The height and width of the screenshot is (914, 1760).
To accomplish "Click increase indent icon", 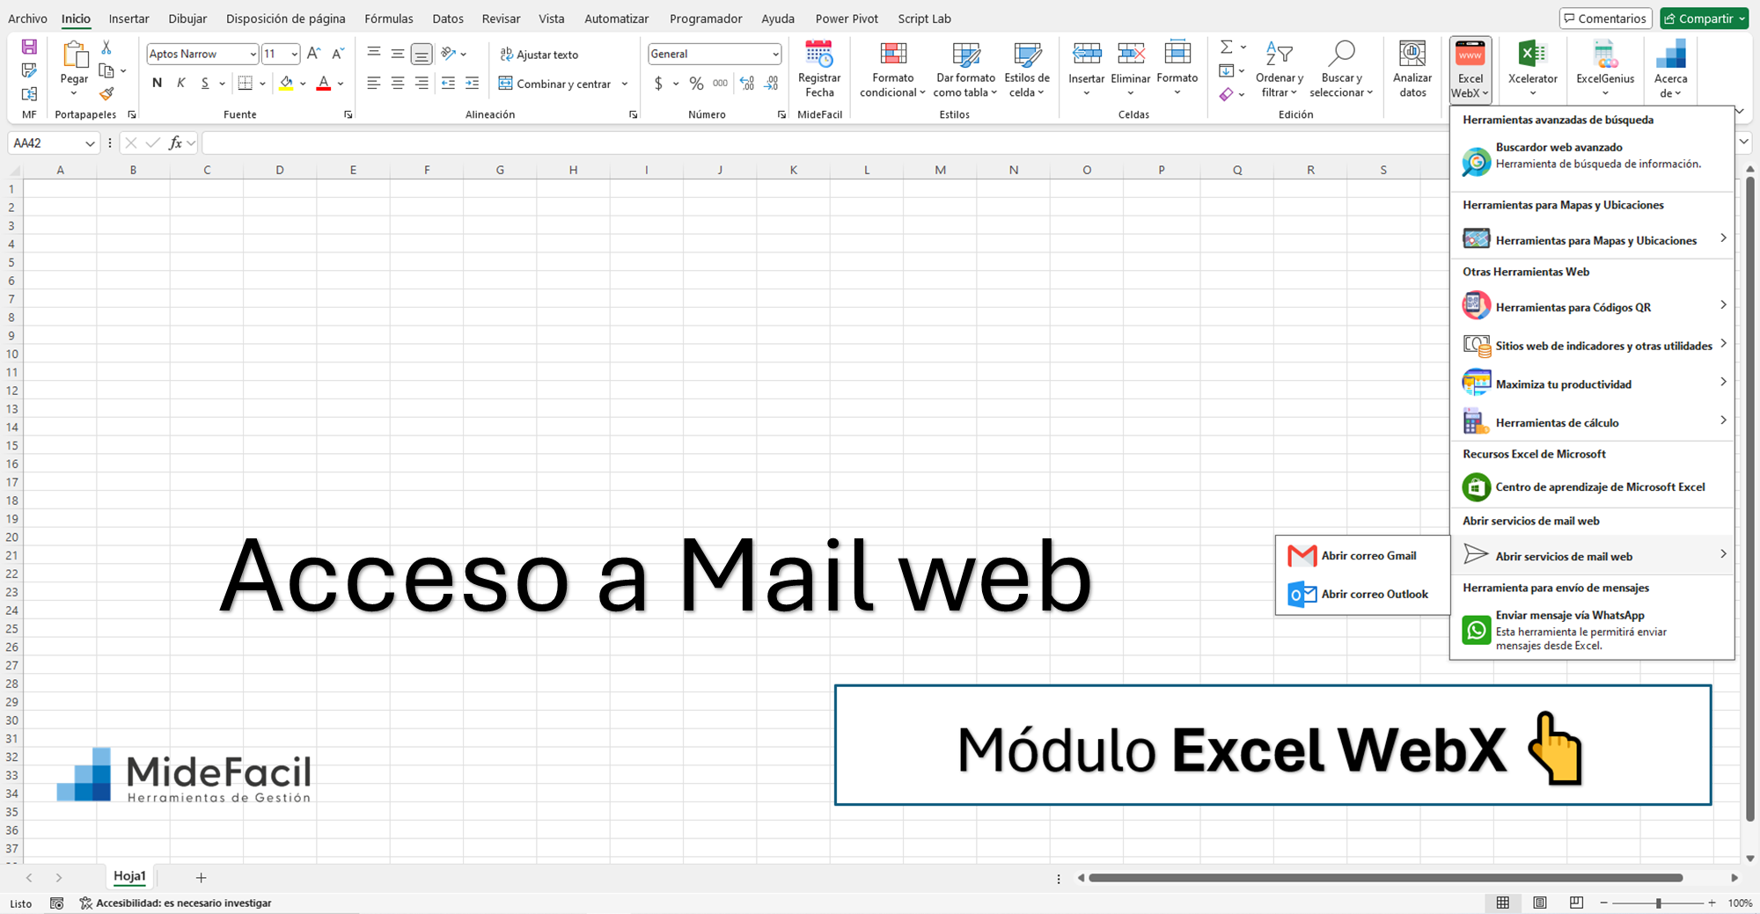I will tap(472, 84).
